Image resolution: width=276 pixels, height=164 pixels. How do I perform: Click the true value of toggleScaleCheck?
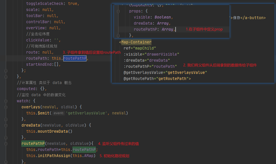pos(73,4)
